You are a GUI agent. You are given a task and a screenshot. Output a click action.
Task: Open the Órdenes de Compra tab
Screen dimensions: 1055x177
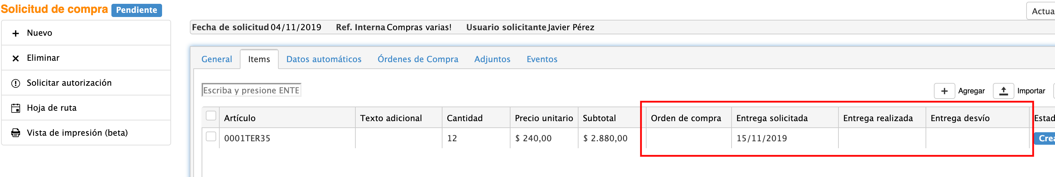pos(418,59)
